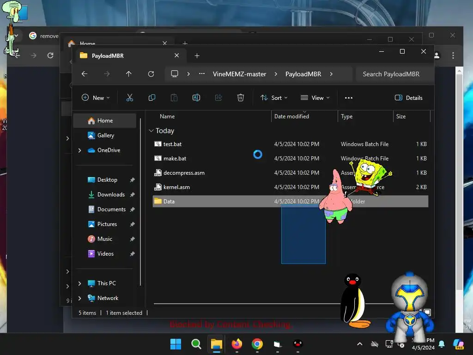This screenshot has height=355, width=473.
Task: Expand Network tree node
Action: (79, 298)
